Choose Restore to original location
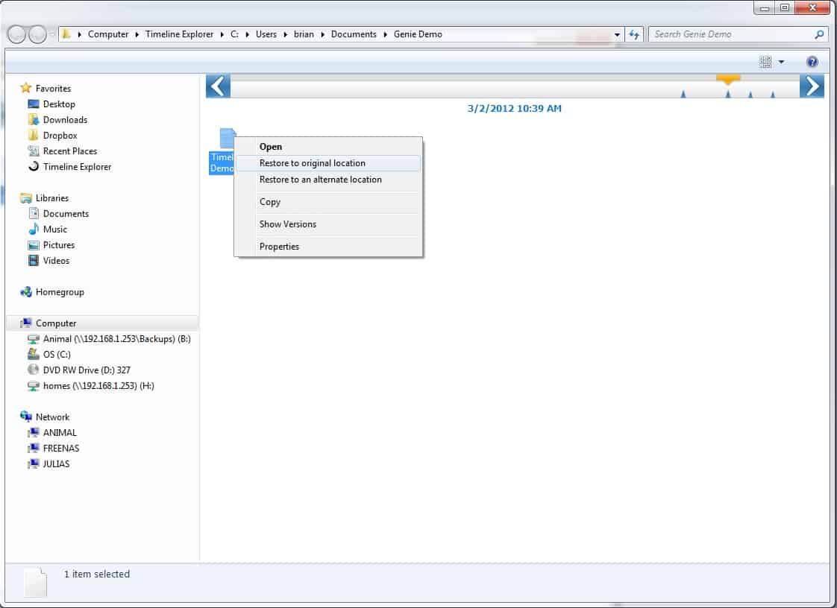 327,162
